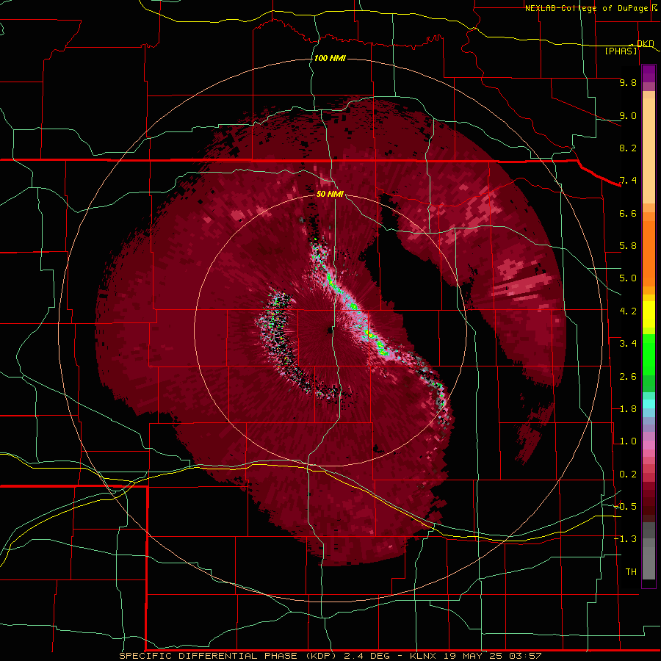Click the -1.3 value on color scale
The image size is (661, 661).
(625, 539)
